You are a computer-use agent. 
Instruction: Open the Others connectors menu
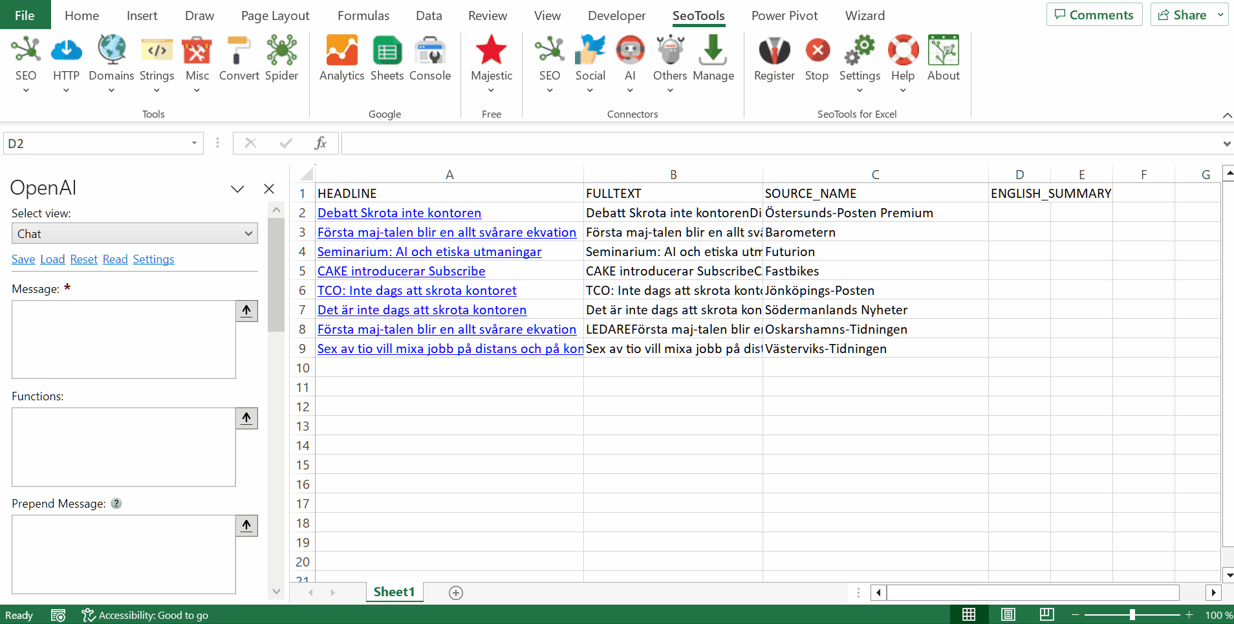point(670,63)
